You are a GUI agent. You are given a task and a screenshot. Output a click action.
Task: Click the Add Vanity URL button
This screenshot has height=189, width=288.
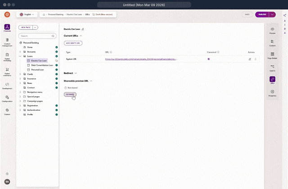[73, 43]
